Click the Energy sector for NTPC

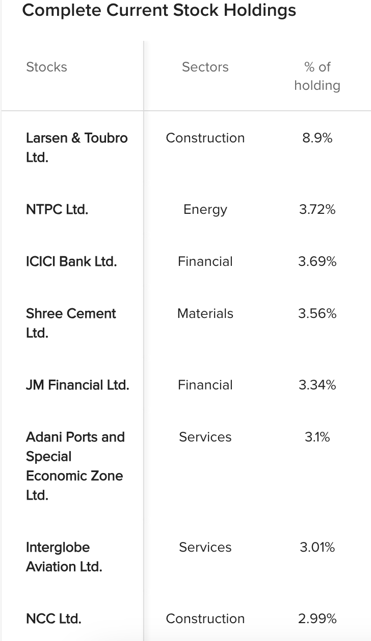pos(205,209)
